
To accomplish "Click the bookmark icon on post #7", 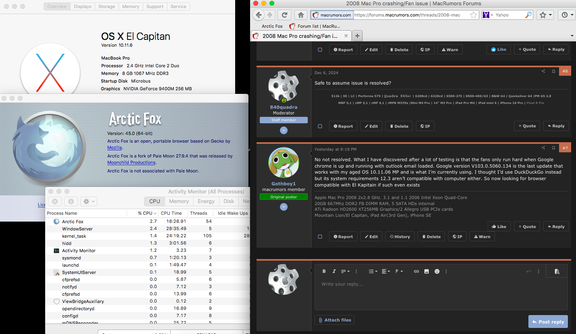I will pos(554,148).
